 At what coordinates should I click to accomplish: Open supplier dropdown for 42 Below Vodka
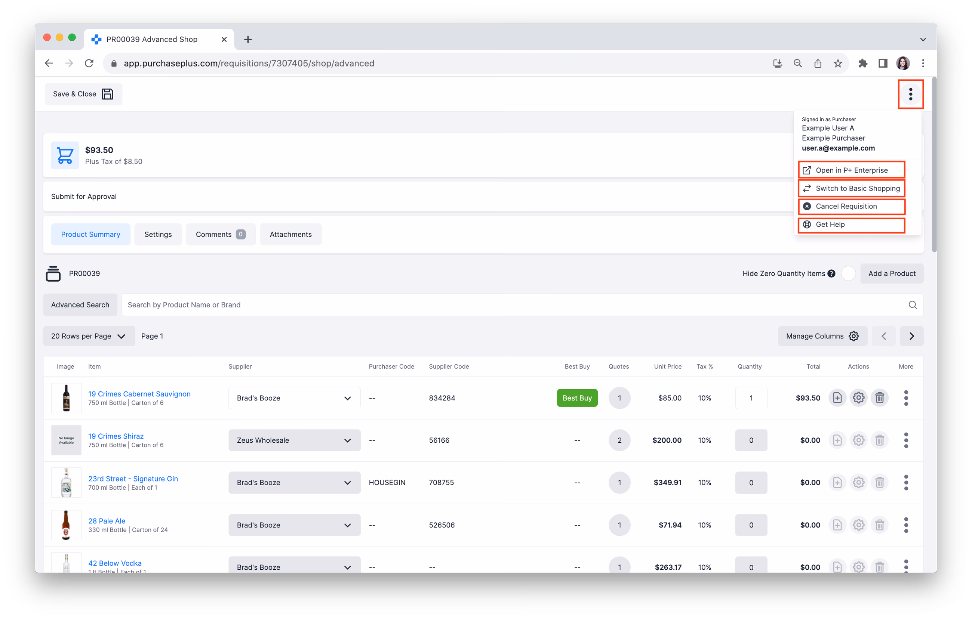point(294,564)
